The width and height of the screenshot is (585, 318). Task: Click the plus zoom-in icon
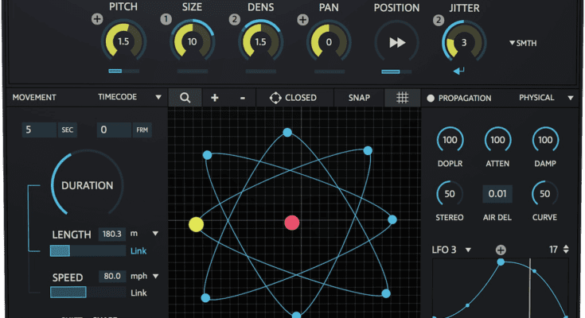(215, 98)
